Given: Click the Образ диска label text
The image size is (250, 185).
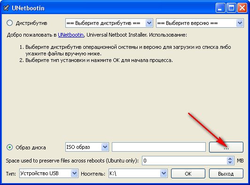Looking at the screenshot, I should (x=31, y=147).
